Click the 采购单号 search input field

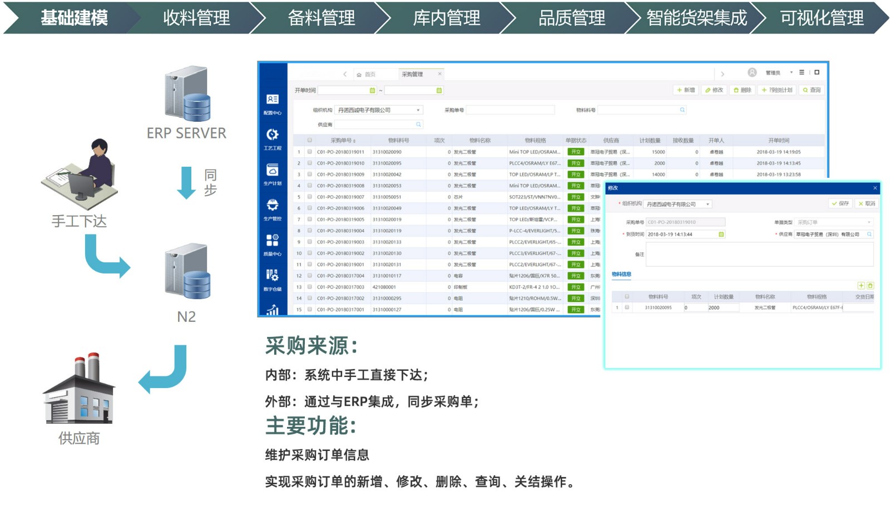pos(510,110)
